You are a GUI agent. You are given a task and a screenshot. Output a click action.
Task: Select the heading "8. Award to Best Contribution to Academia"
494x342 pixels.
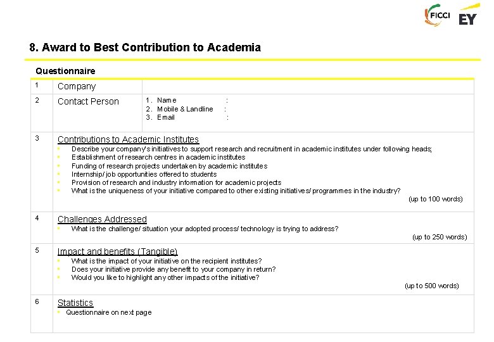coord(145,47)
